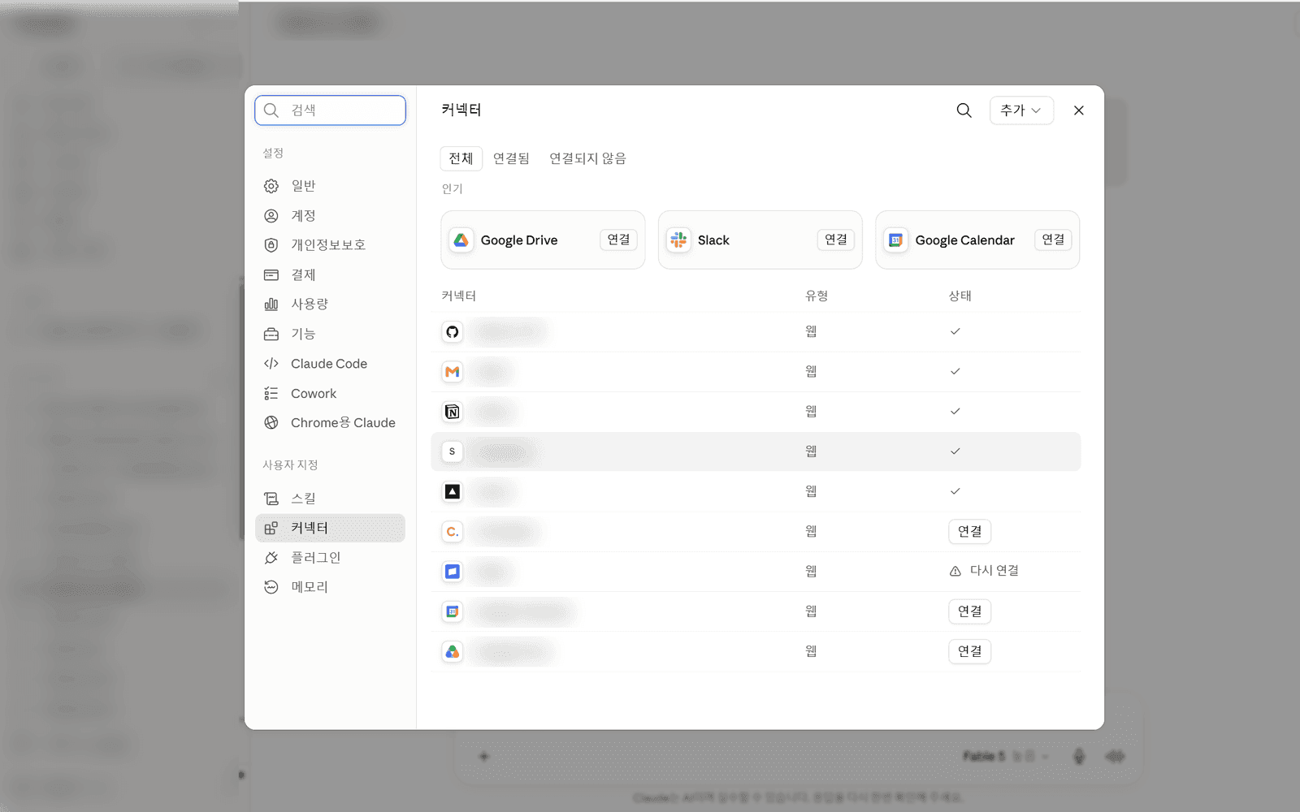
Task: Click the 웹 type cell in Gmail row
Action: tap(811, 371)
